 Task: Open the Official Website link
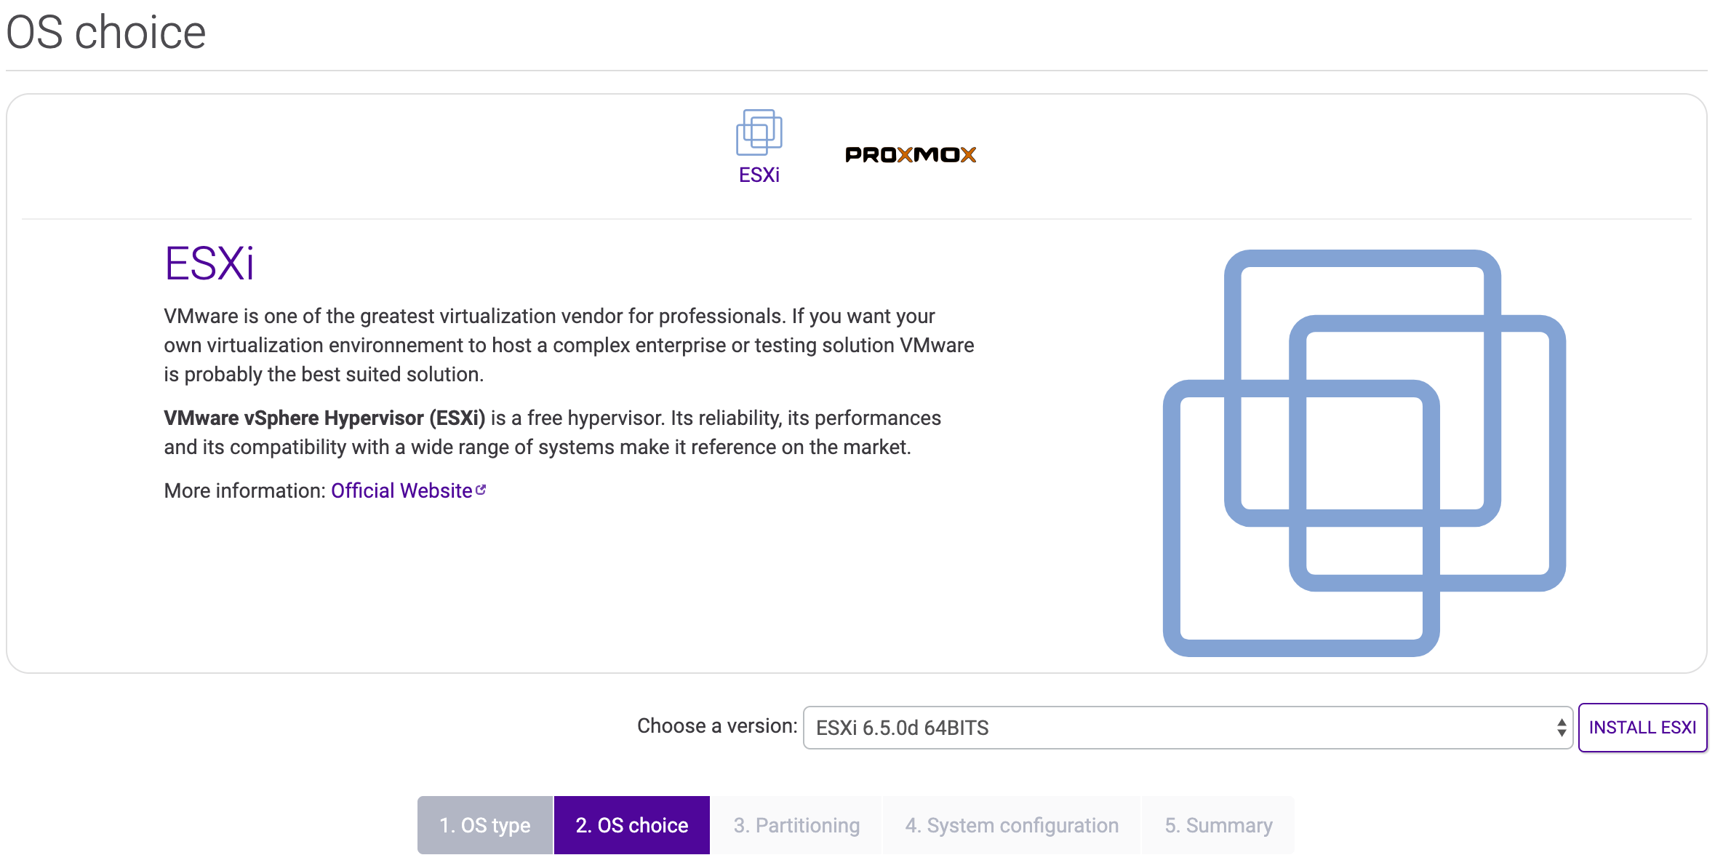coord(401,490)
